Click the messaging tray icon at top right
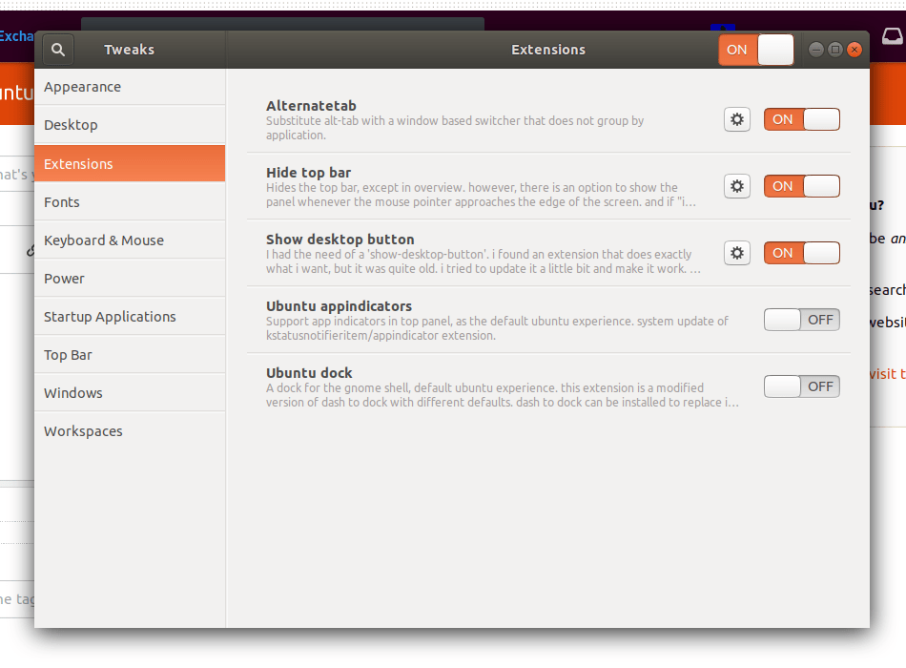This screenshot has width=906, height=668. 891,35
